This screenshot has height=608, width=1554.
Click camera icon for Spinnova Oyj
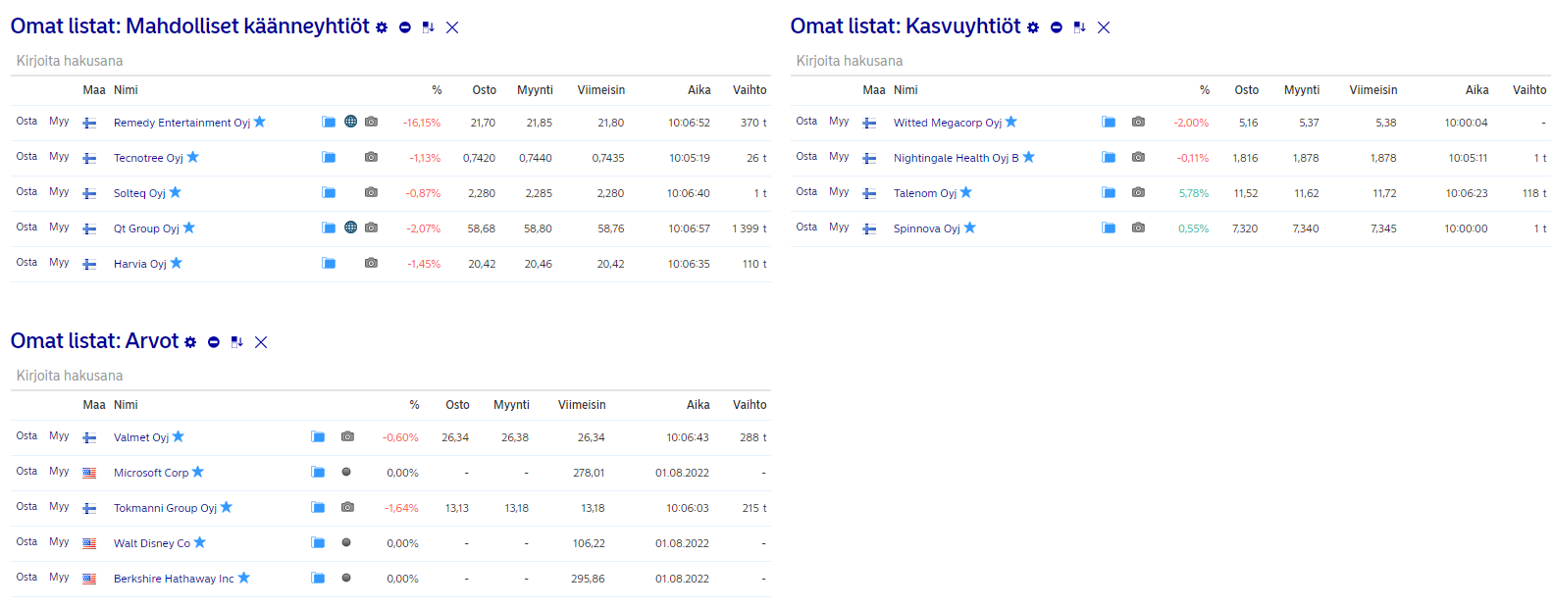1138,228
